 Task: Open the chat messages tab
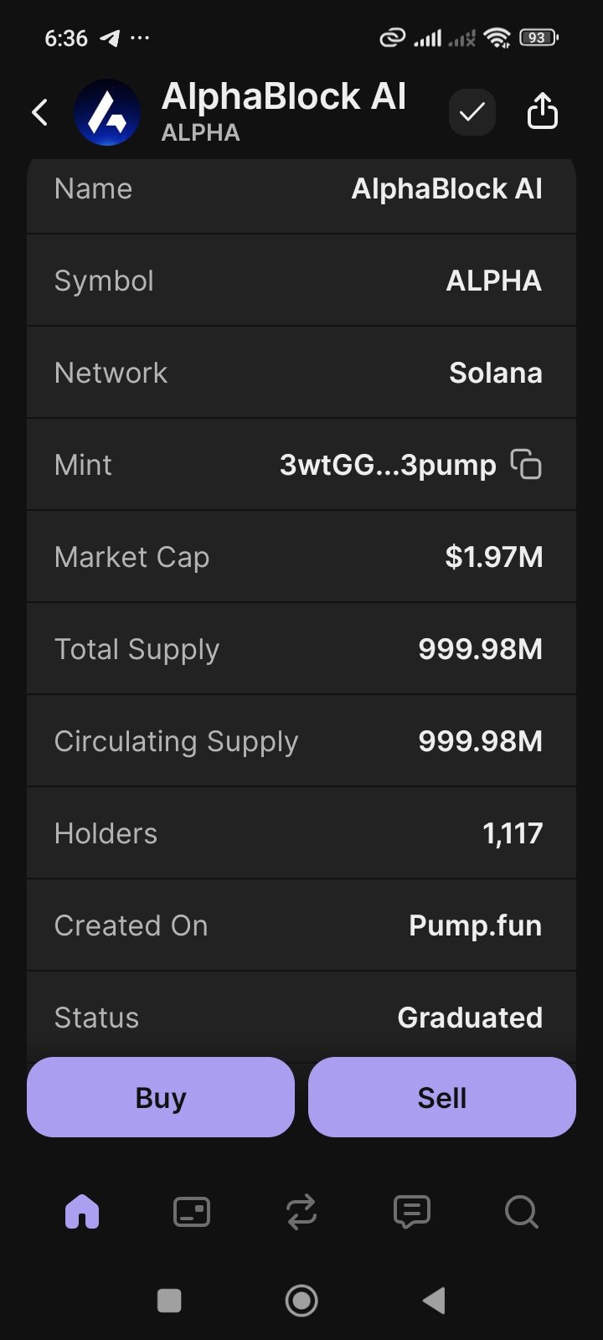pyautogui.click(x=411, y=1212)
